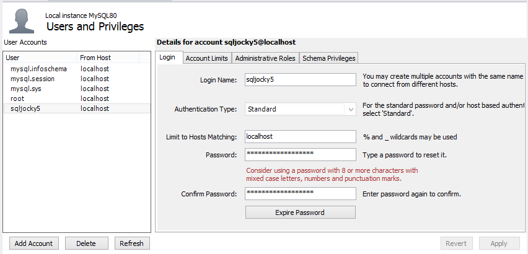The height and width of the screenshot is (254, 528).
Task: Click the 'Enter password again to confirm.' hint
Action: click(411, 194)
